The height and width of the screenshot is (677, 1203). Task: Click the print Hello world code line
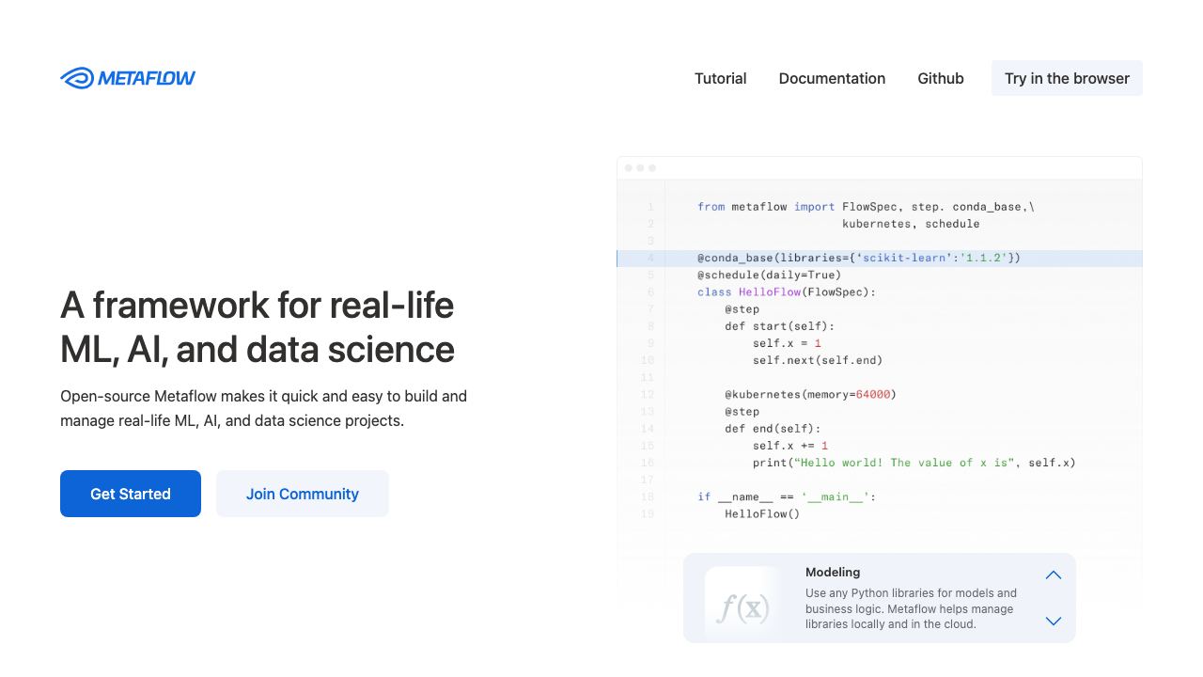coord(914,463)
